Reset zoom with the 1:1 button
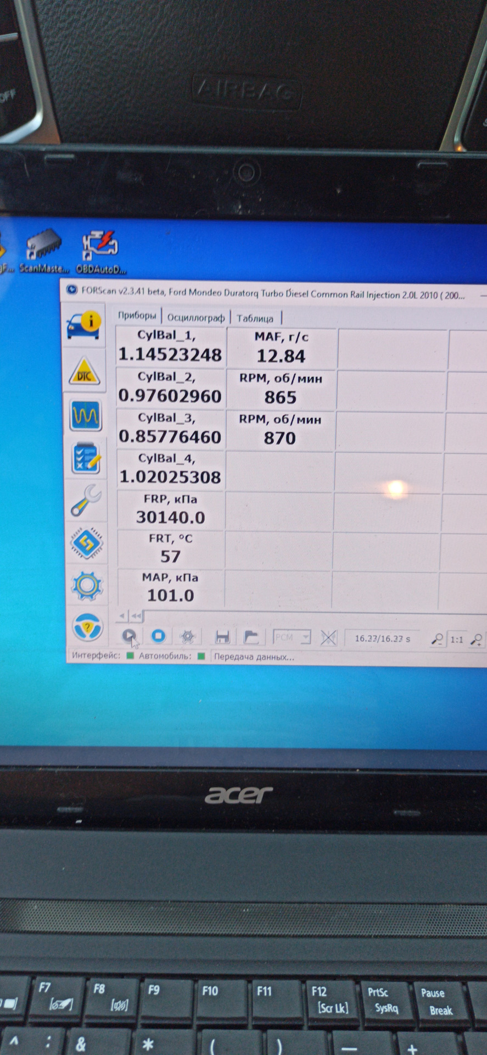 (457, 640)
